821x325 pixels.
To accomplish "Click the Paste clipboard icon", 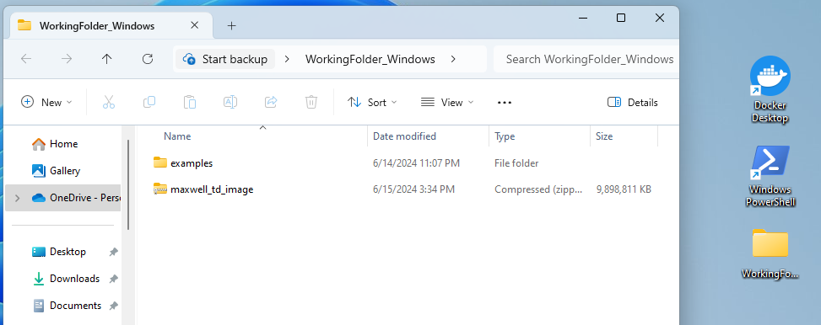I will 190,103.
